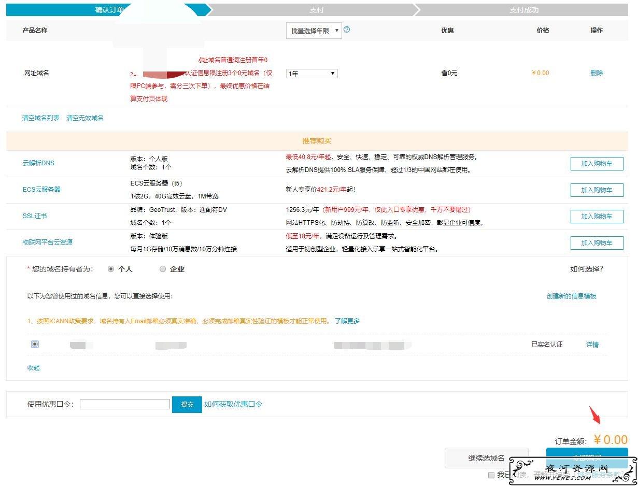Open the ECS云服务器 product link
The image size is (638, 486).
[41, 190]
